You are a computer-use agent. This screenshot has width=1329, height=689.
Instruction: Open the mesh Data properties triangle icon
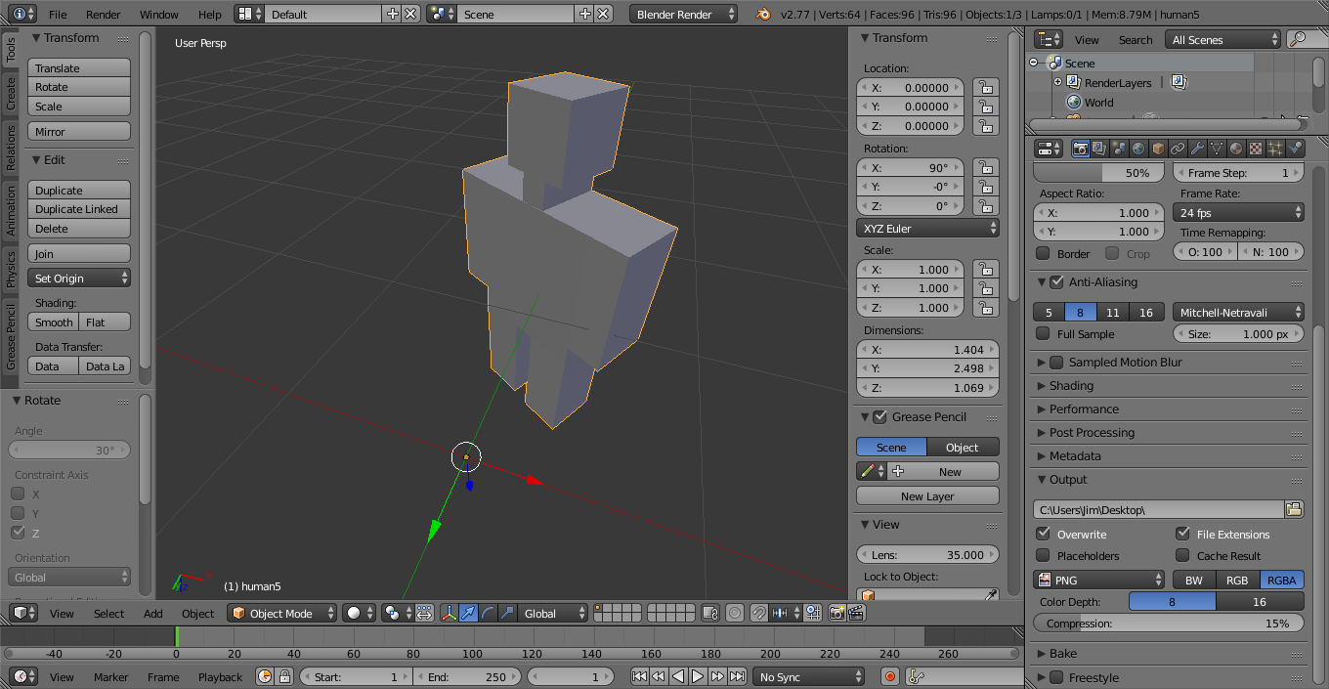pos(1217,149)
